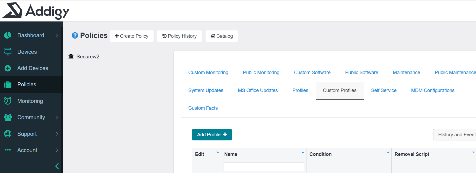Select the Securew2 policy in tree
The image size is (476, 173).
pos(88,56)
